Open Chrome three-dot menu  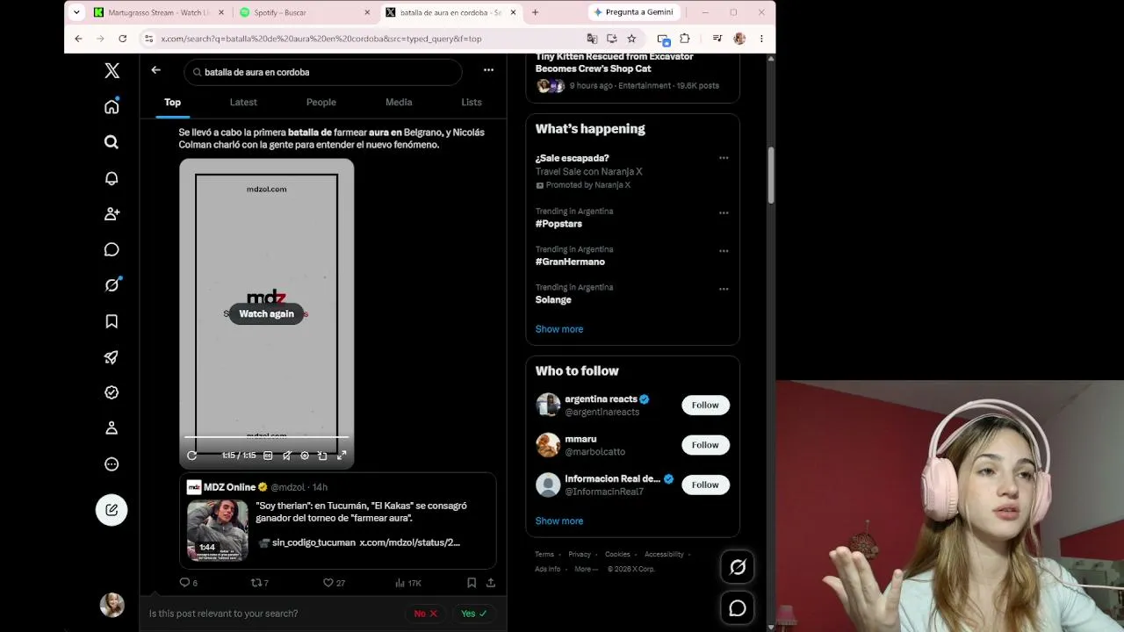pyautogui.click(x=761, y=39)
